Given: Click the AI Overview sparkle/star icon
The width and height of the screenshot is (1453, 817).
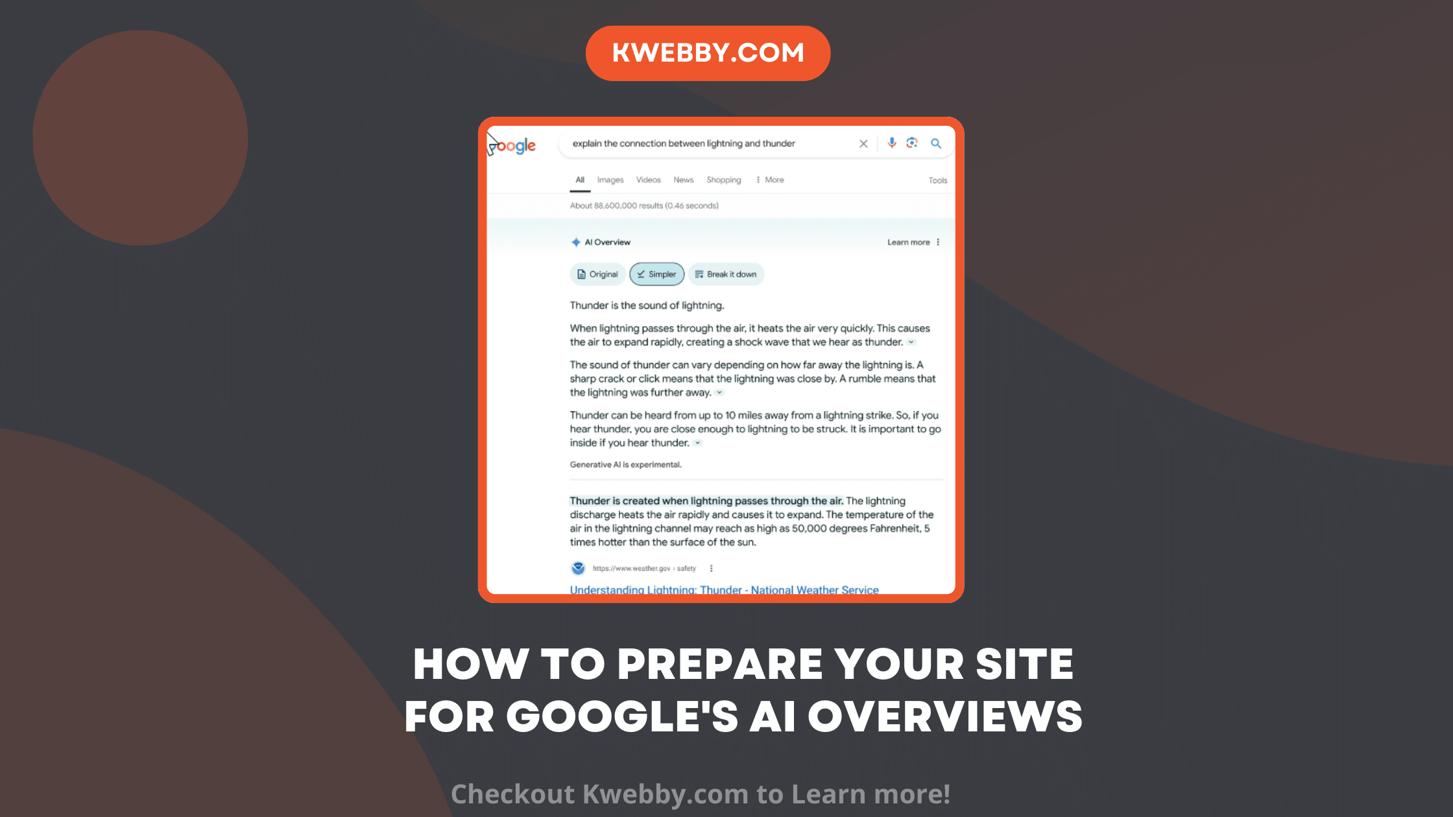Looking at the screenshot, I should point(576,241).
